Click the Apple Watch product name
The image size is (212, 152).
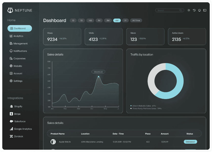tap(65, 142)
